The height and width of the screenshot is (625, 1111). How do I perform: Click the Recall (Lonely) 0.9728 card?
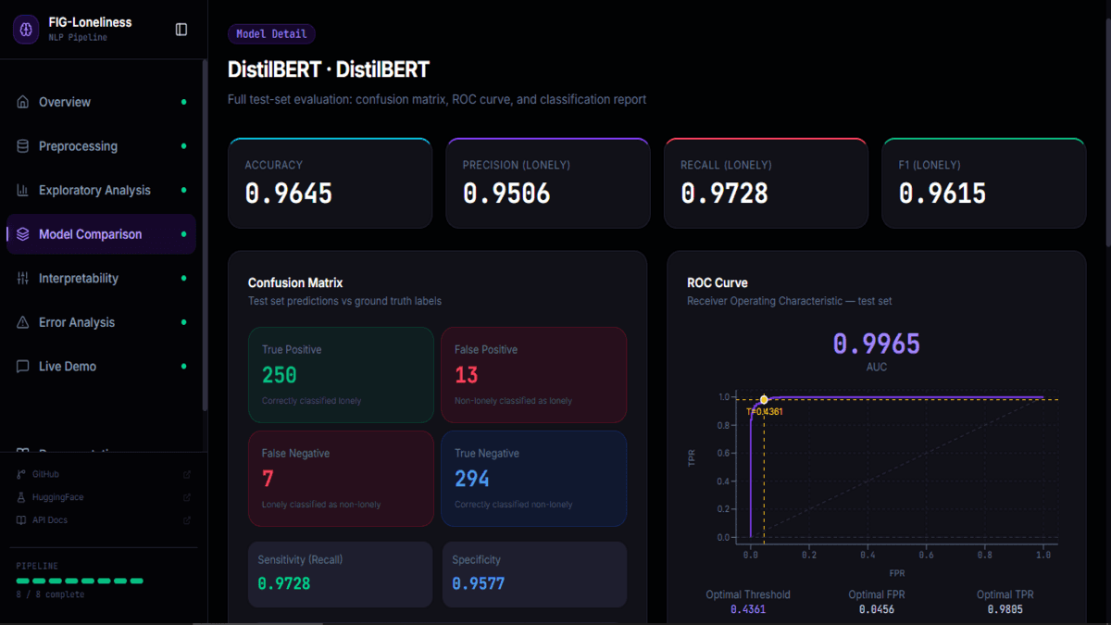(x=766, y=182)
